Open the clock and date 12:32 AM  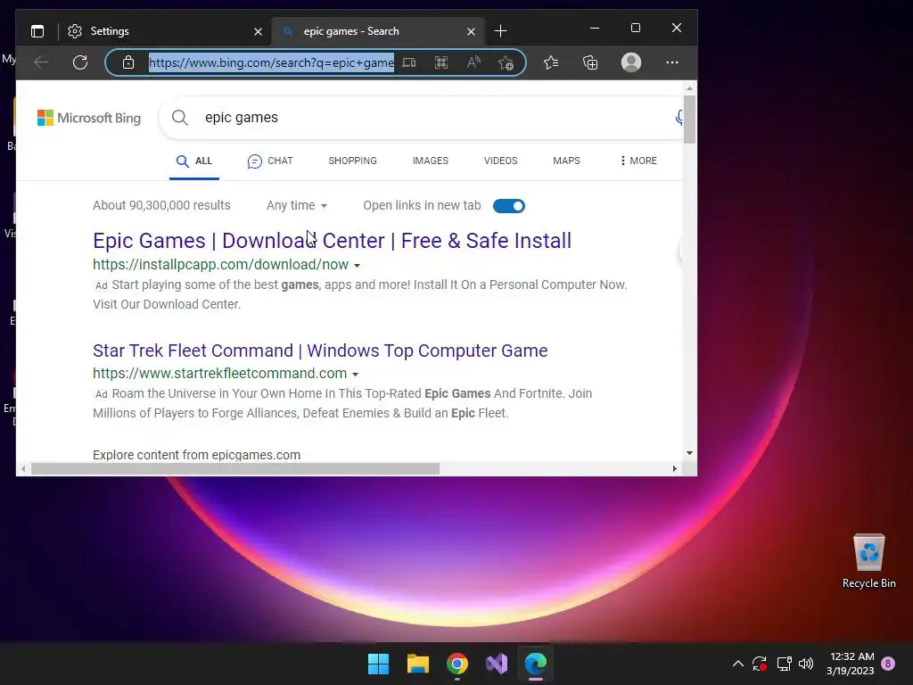[x=851, y=664]
